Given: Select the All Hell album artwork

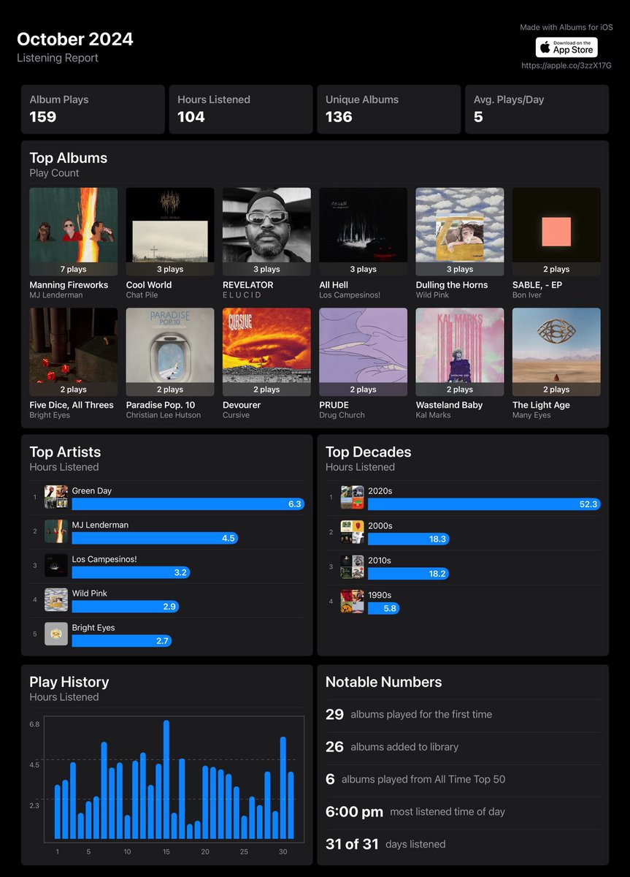Looking at the screenshot, I should click(x=363, y=232).
